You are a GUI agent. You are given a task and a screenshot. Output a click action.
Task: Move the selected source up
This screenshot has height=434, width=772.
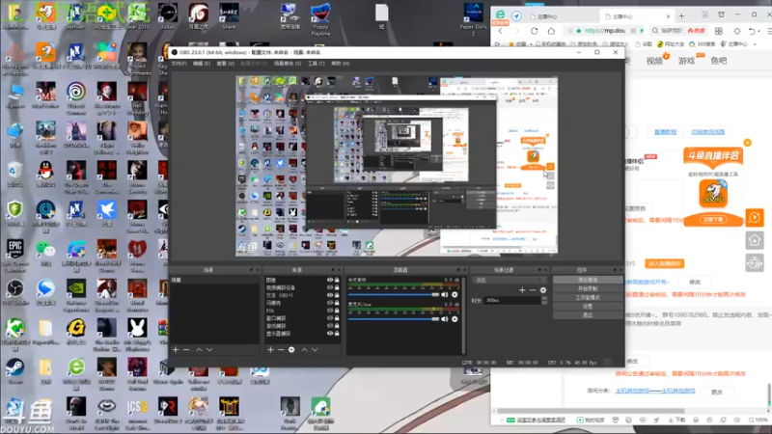click(x=304, y=349)
